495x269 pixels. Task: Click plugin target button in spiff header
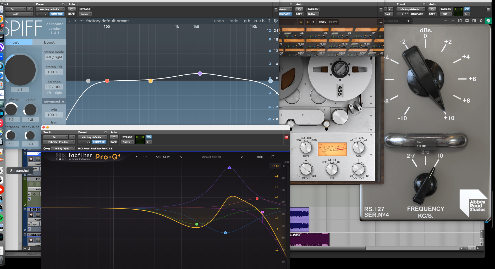[x=276, y=9]
